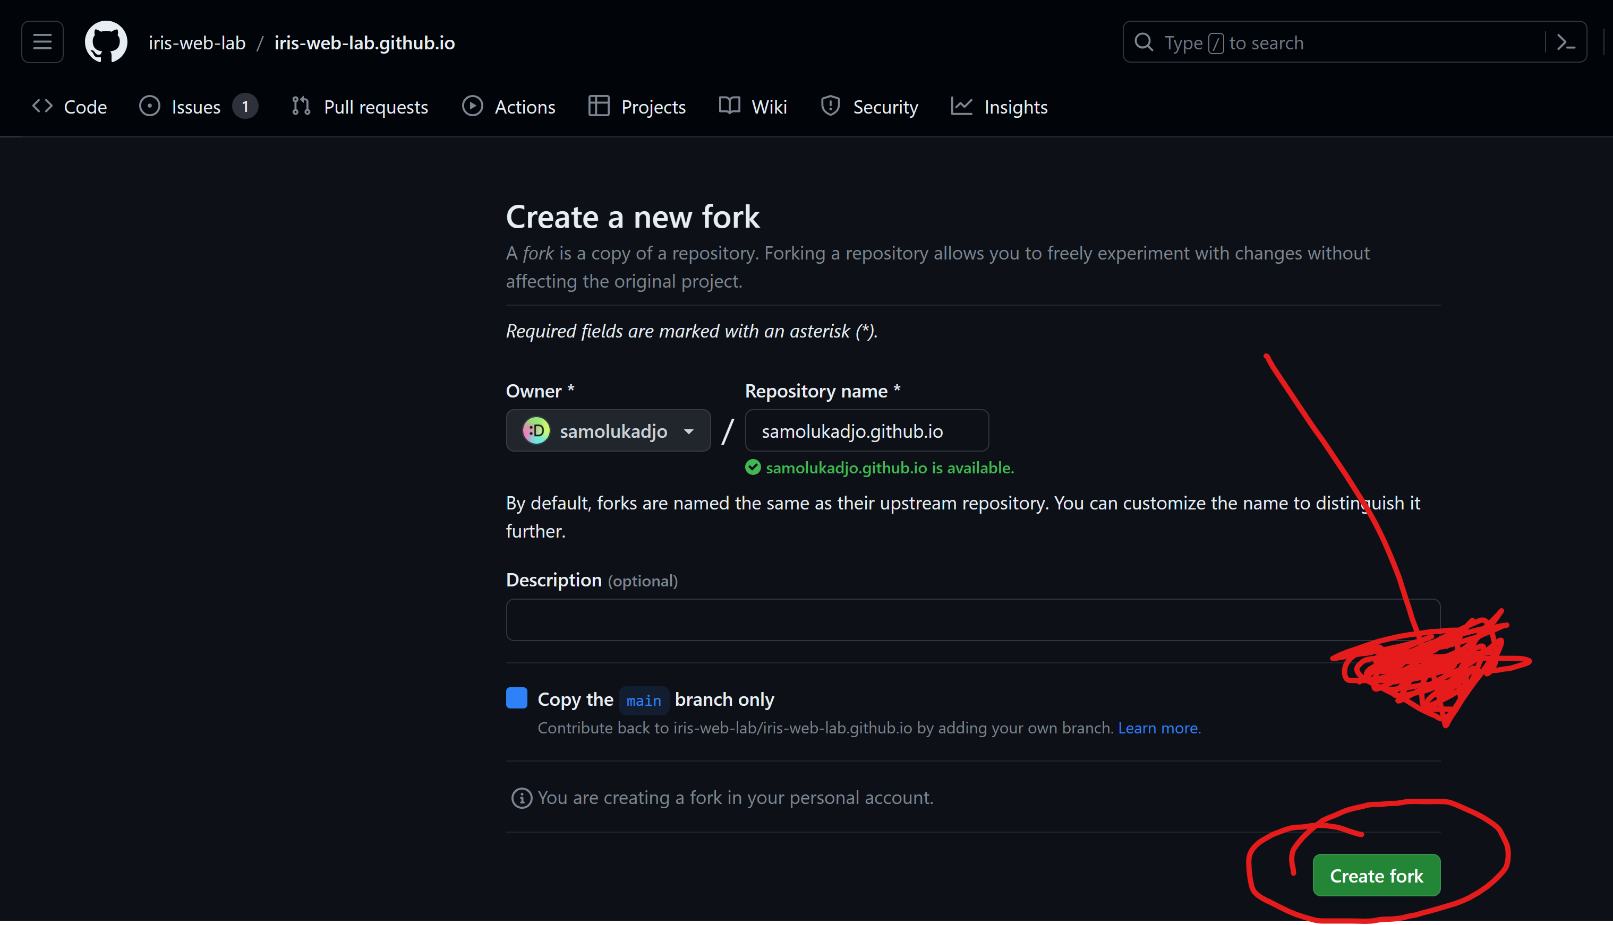Enable Copy the main branch only

click(516, 697)
